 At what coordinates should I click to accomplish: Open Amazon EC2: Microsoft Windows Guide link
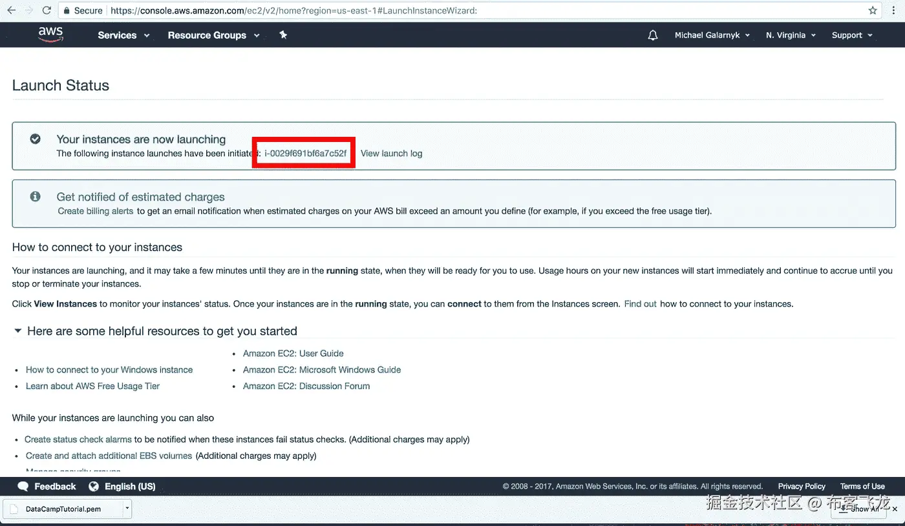[x=322, y=370]
